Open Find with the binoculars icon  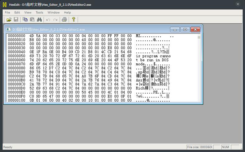(39, 20)
